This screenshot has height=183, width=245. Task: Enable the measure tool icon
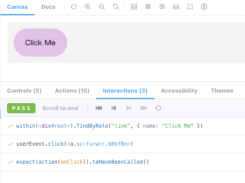pos(176,7)
